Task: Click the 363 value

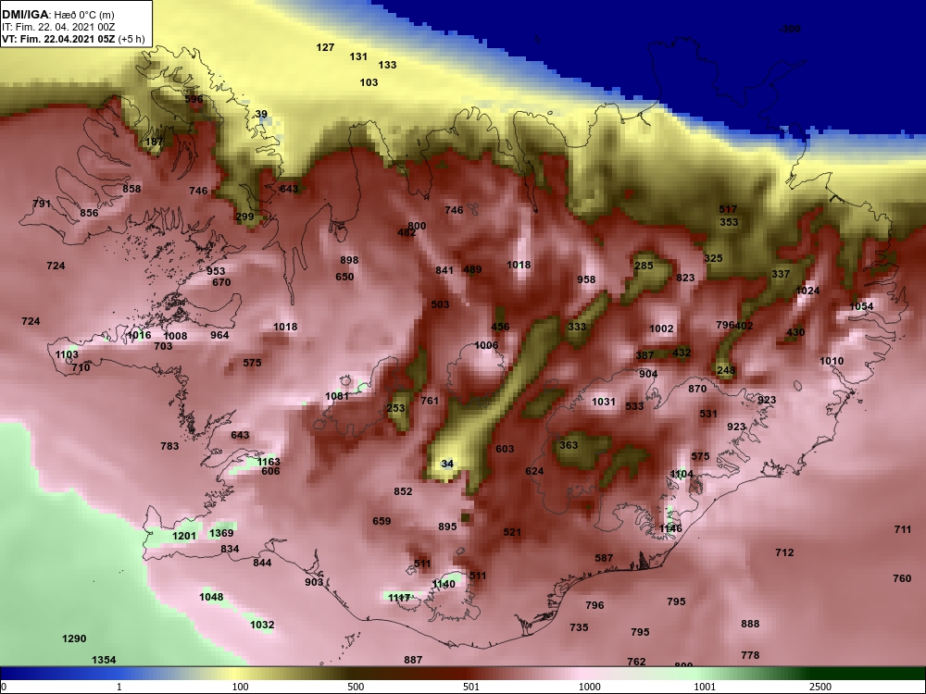Action: click(x=569, y=445)
